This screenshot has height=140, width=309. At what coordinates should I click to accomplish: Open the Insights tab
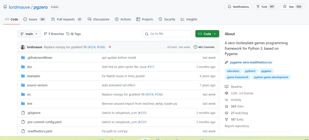click(189, 19)
